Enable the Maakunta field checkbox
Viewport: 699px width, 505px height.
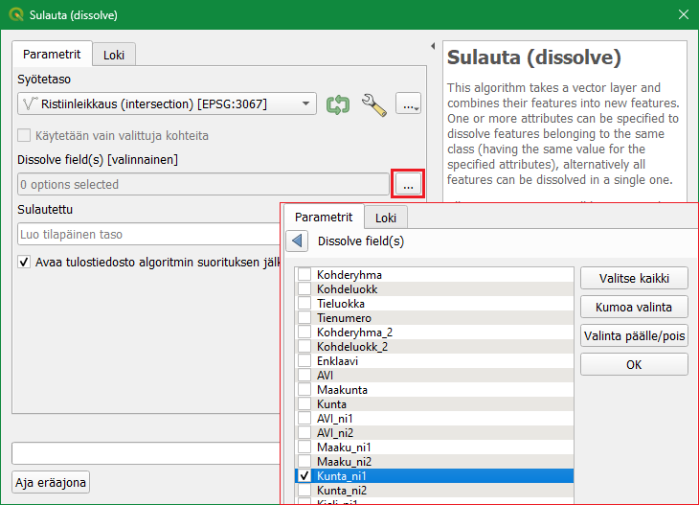tap(304, 390)
